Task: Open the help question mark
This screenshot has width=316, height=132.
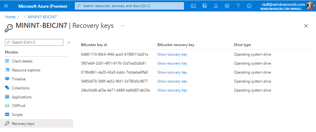Action: 238,6
